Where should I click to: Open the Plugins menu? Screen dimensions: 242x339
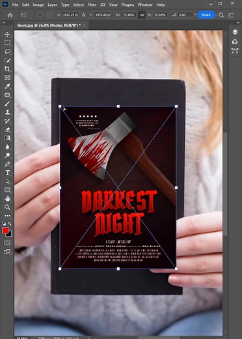tap(128, 5)
